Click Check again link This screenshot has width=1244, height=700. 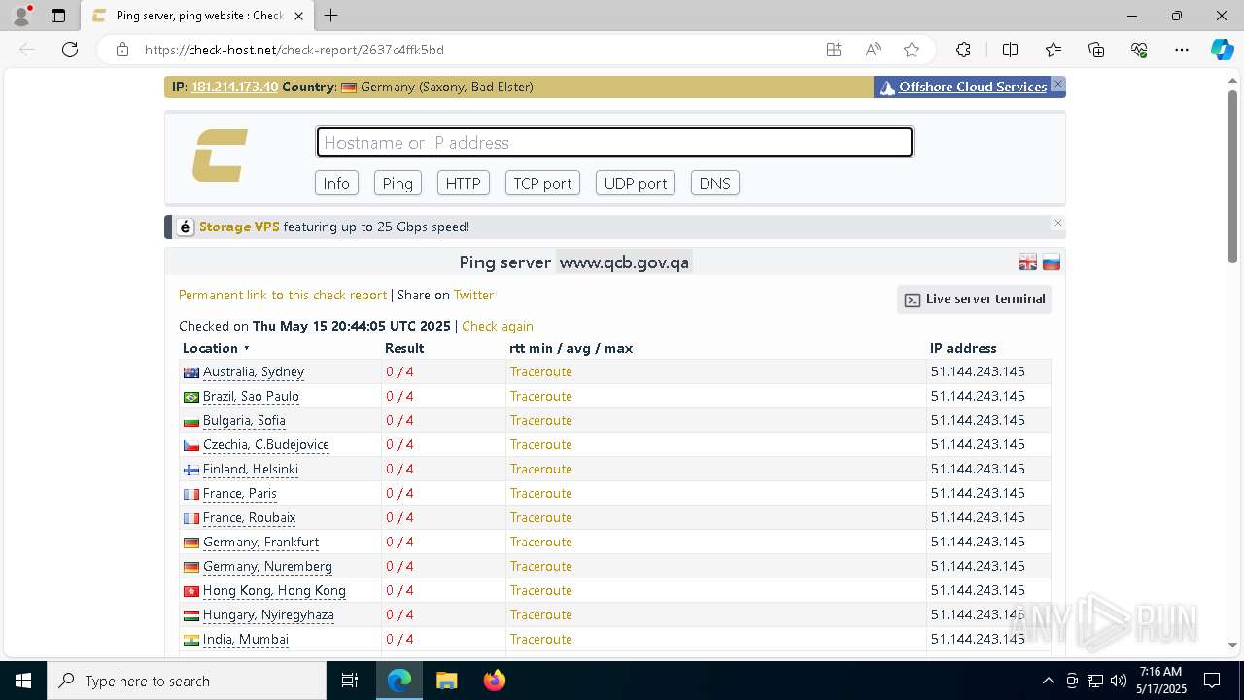point(498,326)
